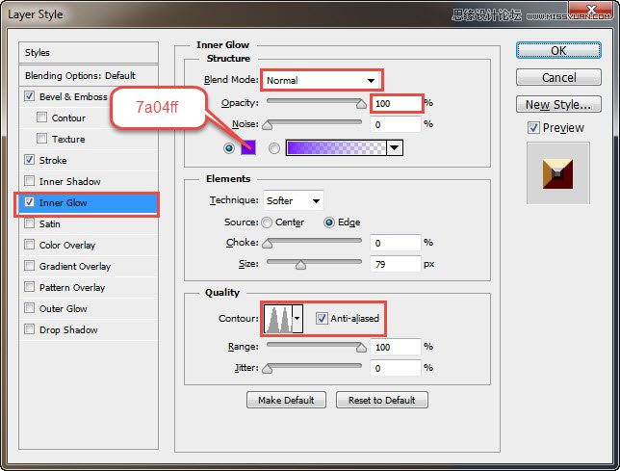
Task: Click the Make Default button
Action: click(x=286, y=401)
